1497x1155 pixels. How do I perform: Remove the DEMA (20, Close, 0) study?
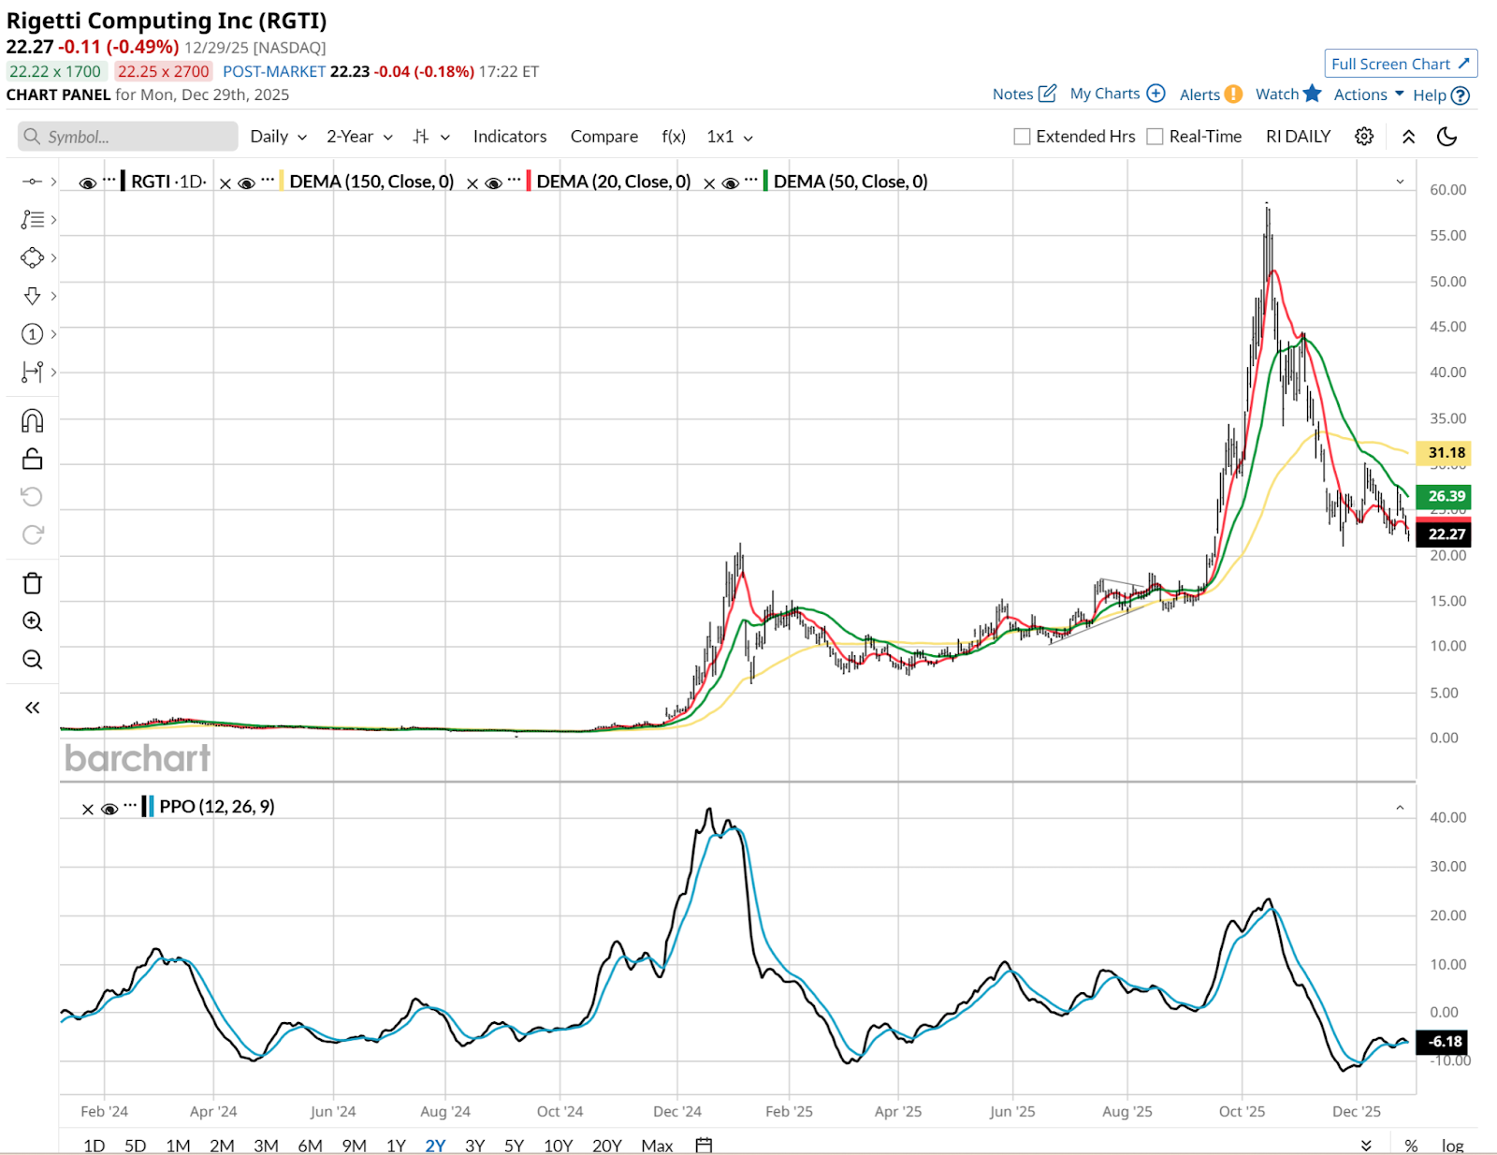tap(472, 183)
